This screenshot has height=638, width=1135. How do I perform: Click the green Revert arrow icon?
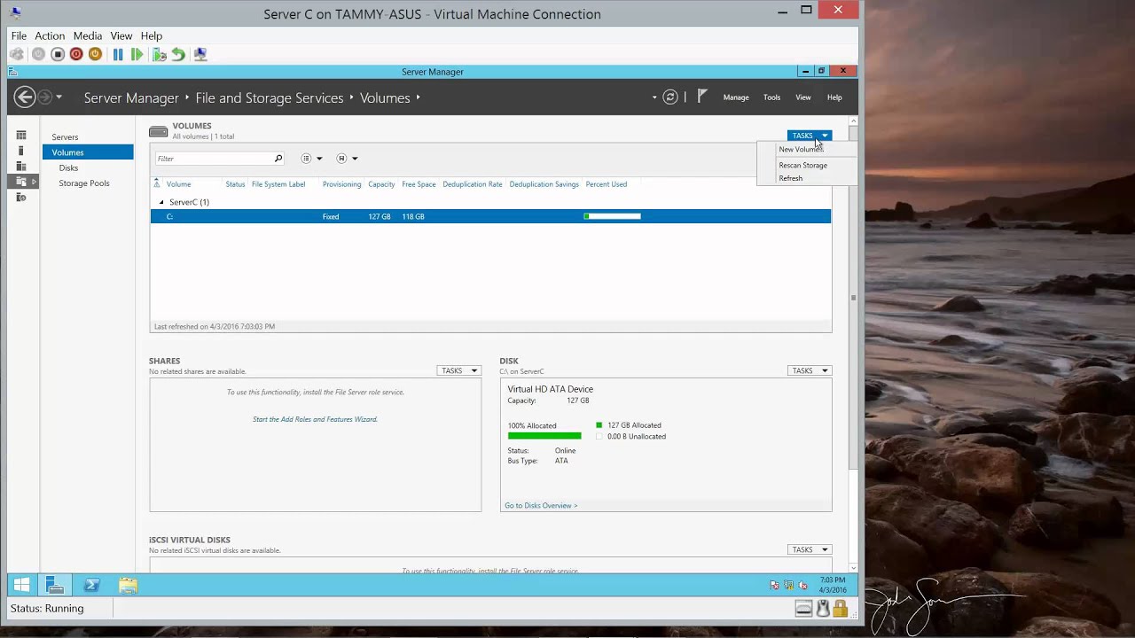click(178, 54)
